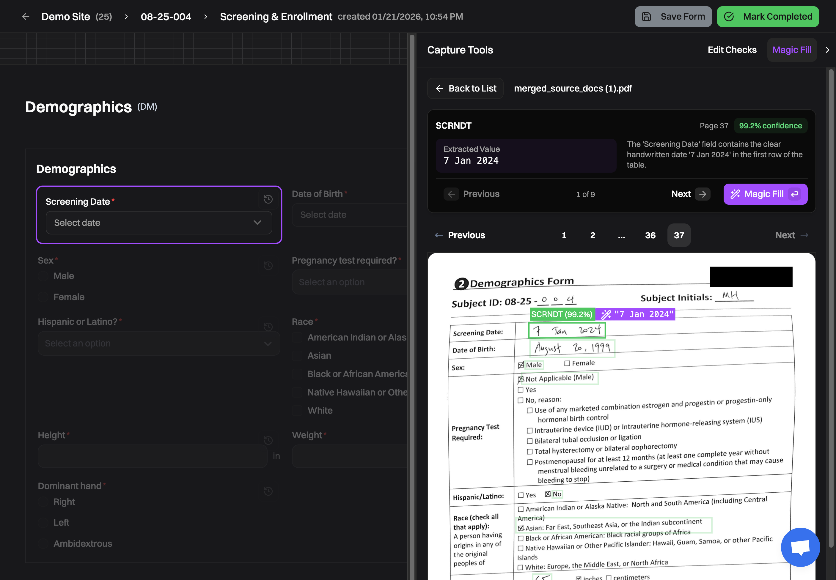Check American Indian or Alaska Native

coord(298,338)
